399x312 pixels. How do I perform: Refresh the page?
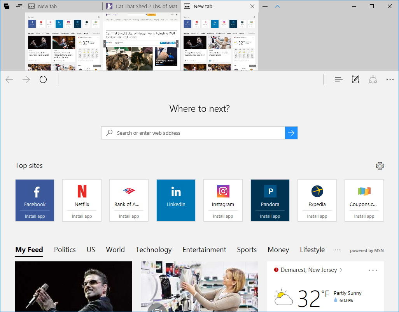(x=43, y=79)
